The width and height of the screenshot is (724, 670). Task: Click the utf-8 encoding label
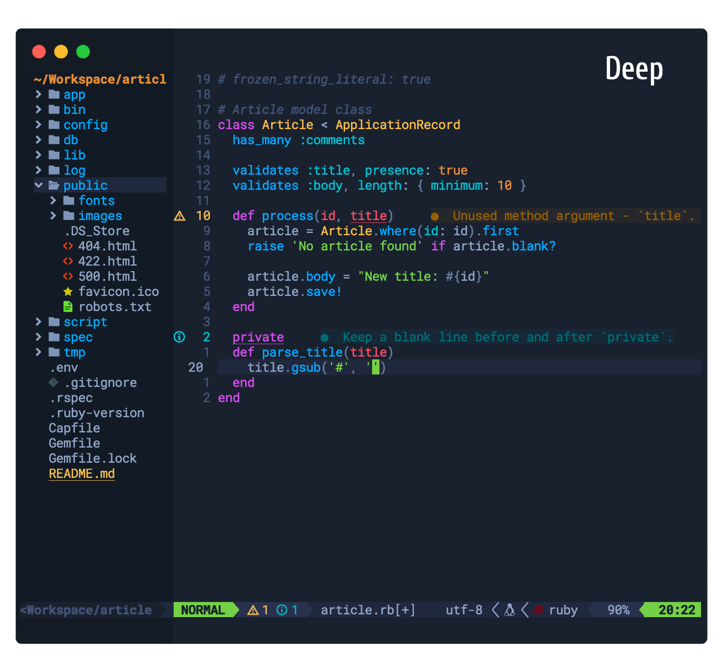tap(464, 610)
